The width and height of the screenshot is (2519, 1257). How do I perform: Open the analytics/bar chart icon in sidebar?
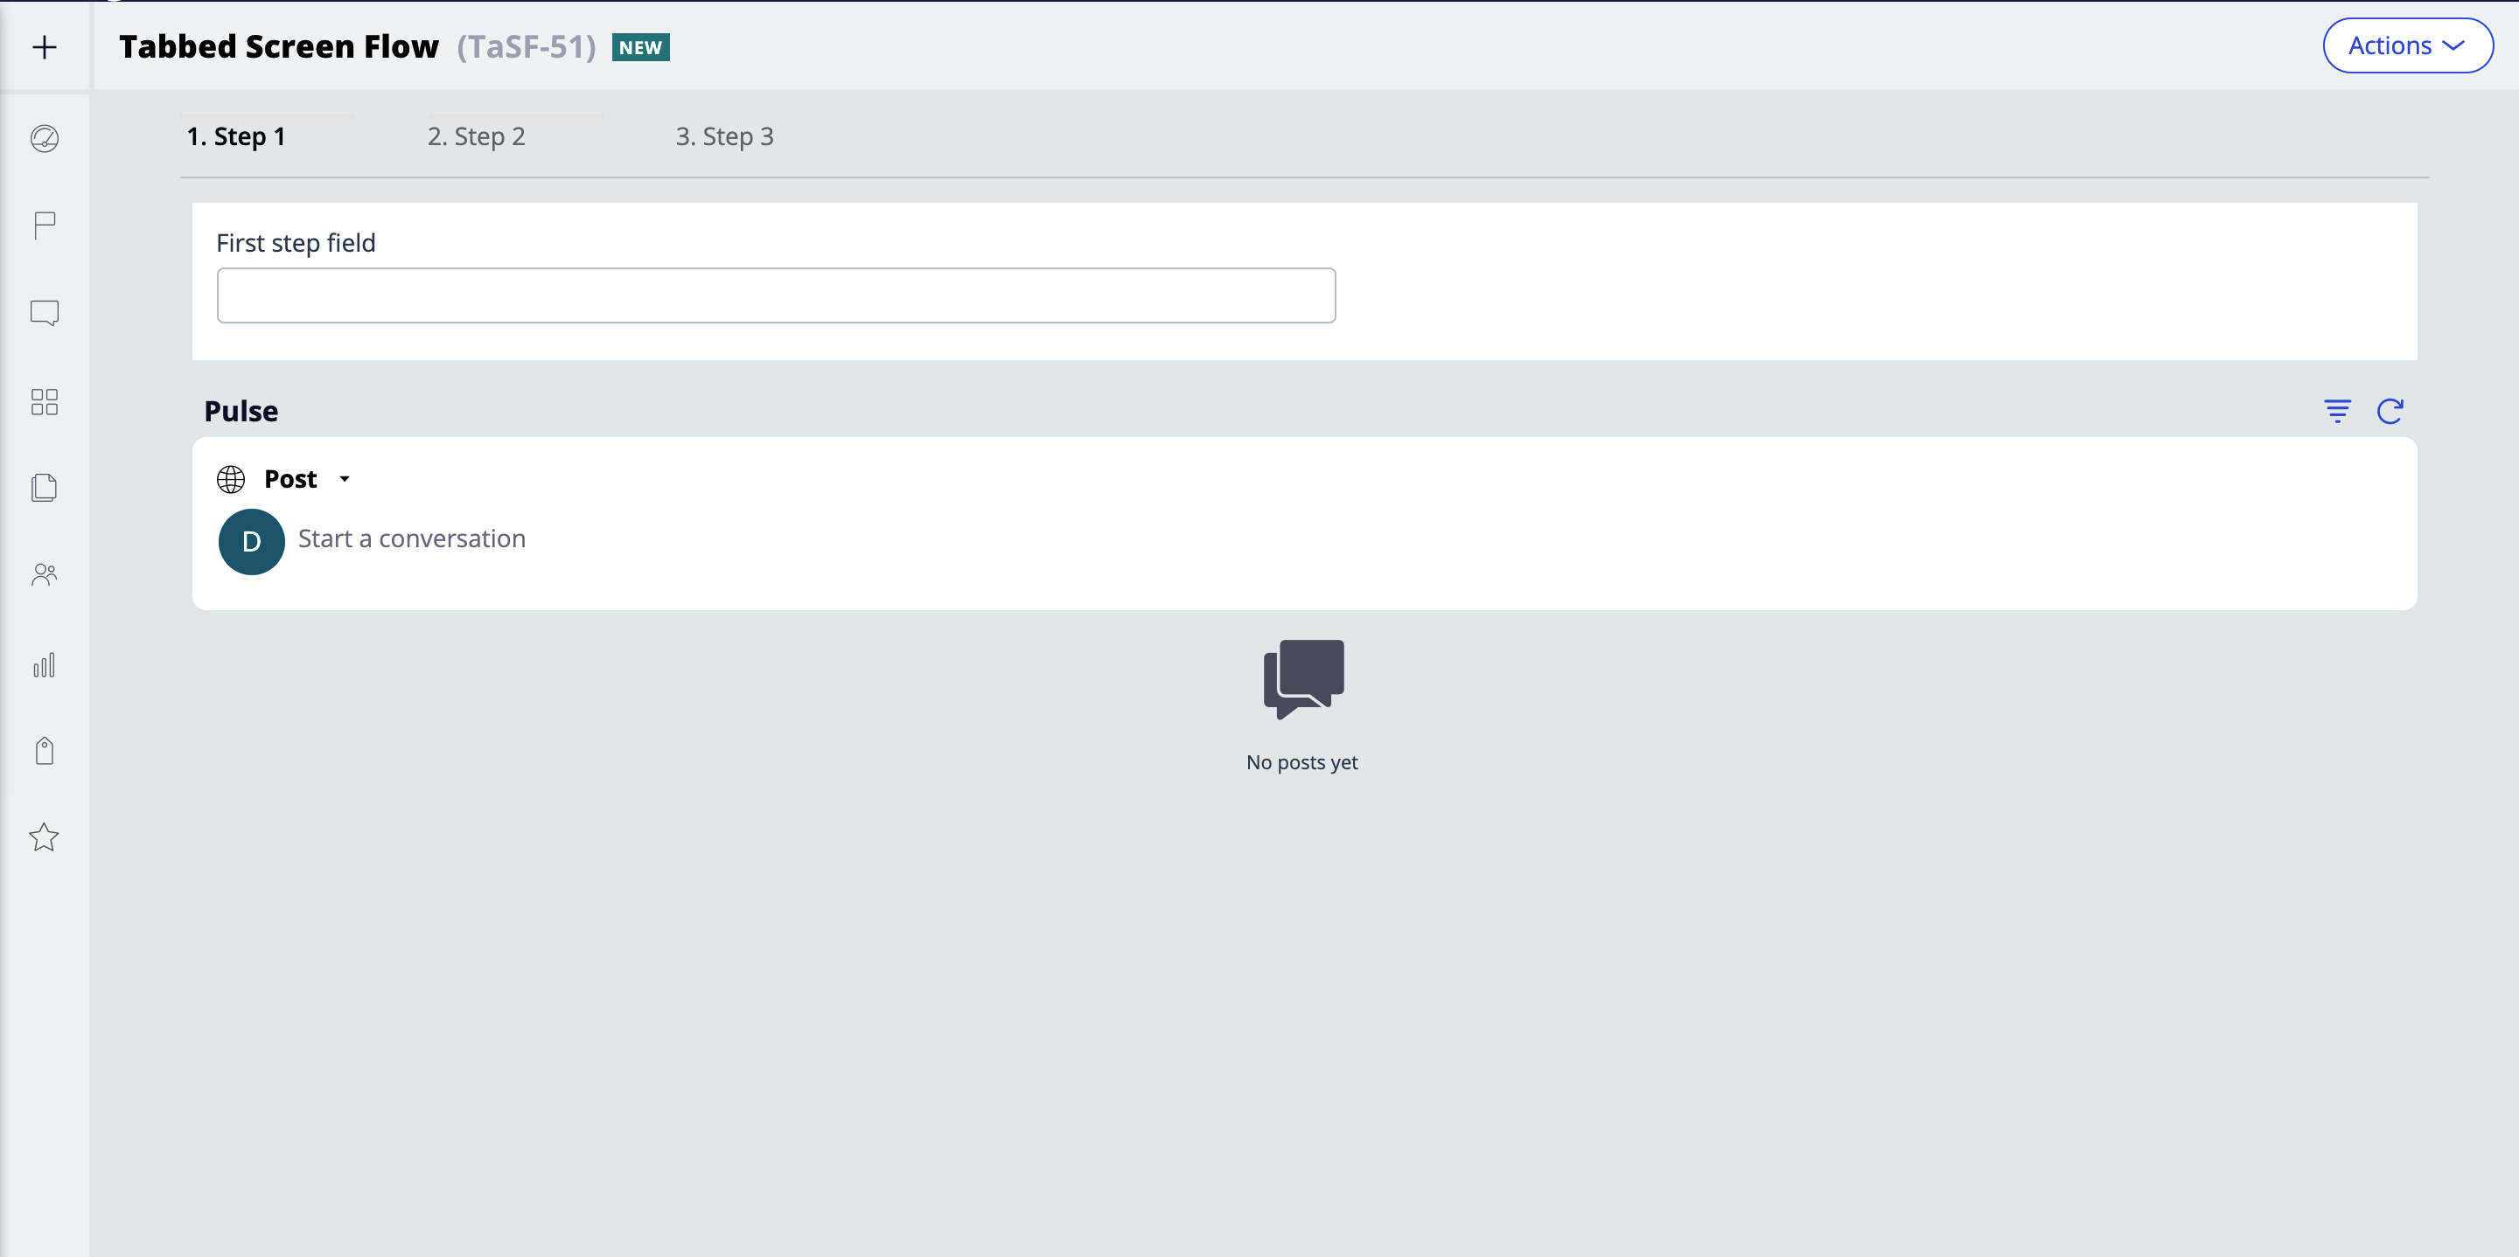click(x=44, y=663)
